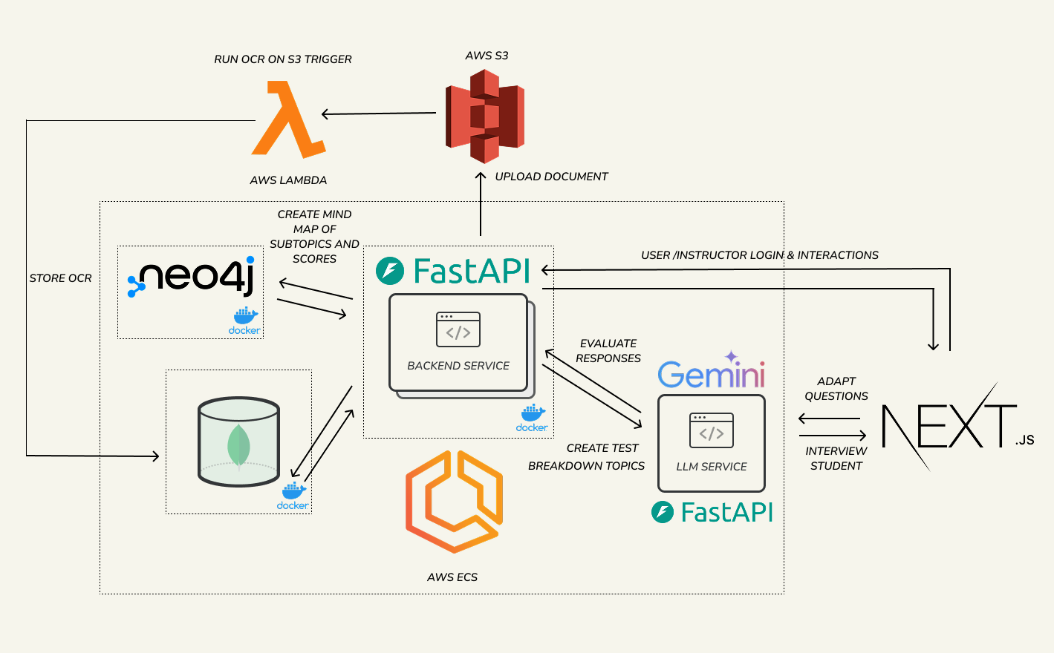Viewport: 1054px width, 653px height.
Task: Click the "UPLOAD DOCUMENT" label
Action: coord(551,177)
